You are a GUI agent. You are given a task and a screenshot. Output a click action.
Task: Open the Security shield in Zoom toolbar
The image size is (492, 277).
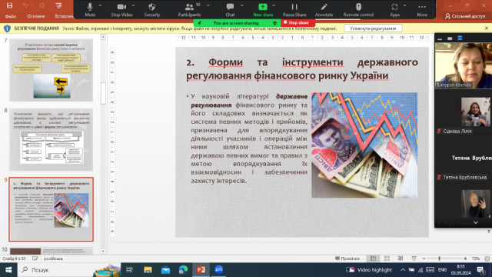click(152, 10)
